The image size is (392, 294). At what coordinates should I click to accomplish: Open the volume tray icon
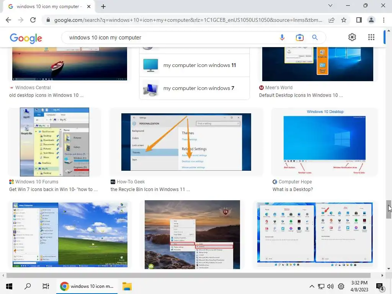pos(330,286)
